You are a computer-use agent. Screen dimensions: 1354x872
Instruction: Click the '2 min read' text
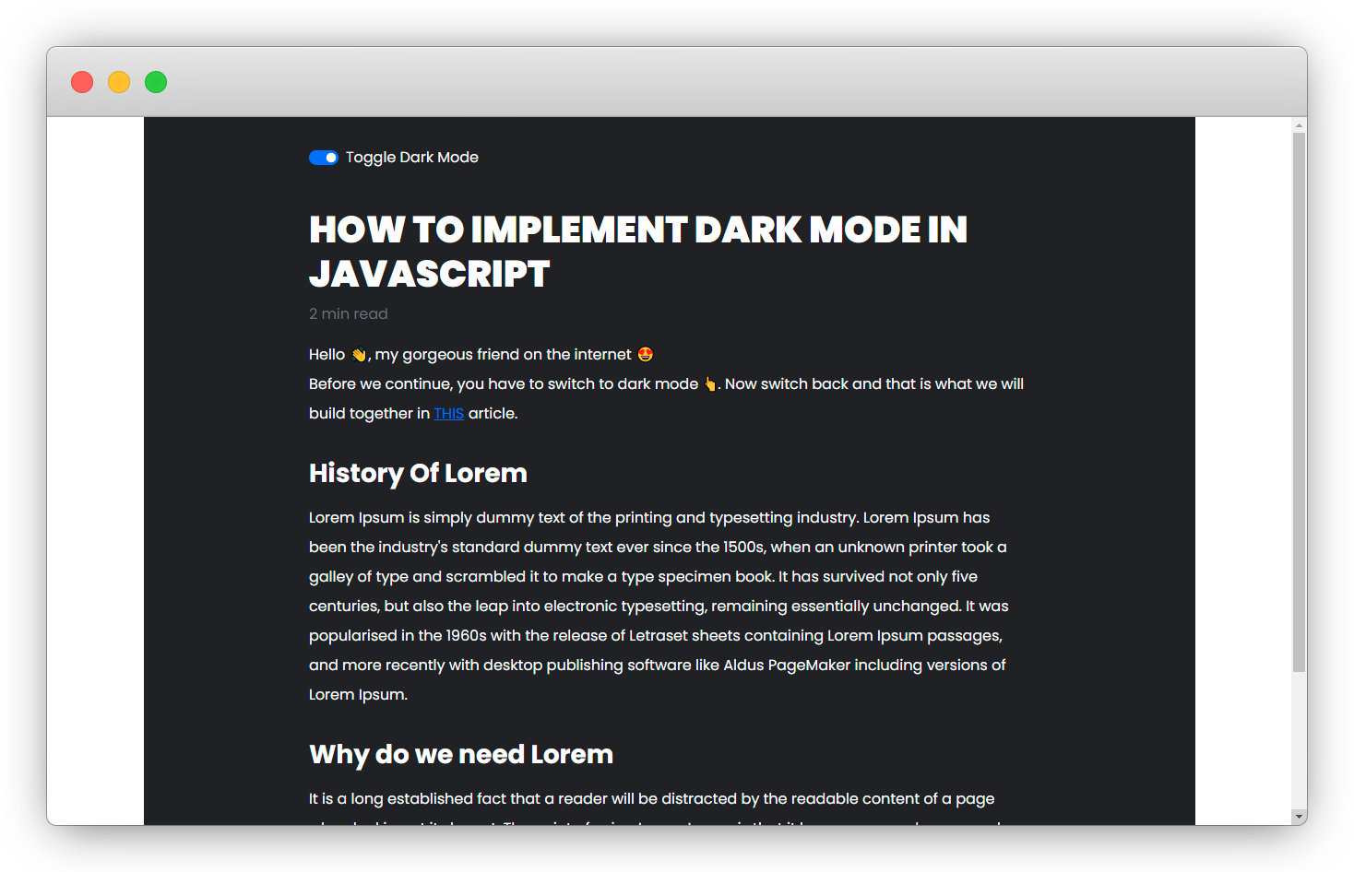click(349, 313)
